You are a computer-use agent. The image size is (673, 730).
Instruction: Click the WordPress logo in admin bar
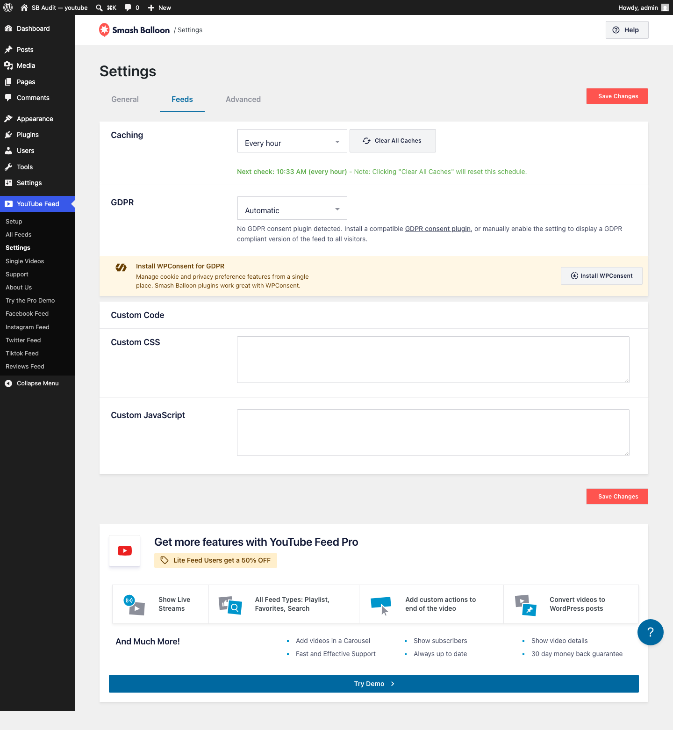pos(8,7)
